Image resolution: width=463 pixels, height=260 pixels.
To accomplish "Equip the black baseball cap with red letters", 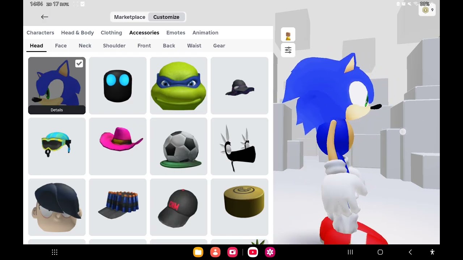I will tap(179, 207).
